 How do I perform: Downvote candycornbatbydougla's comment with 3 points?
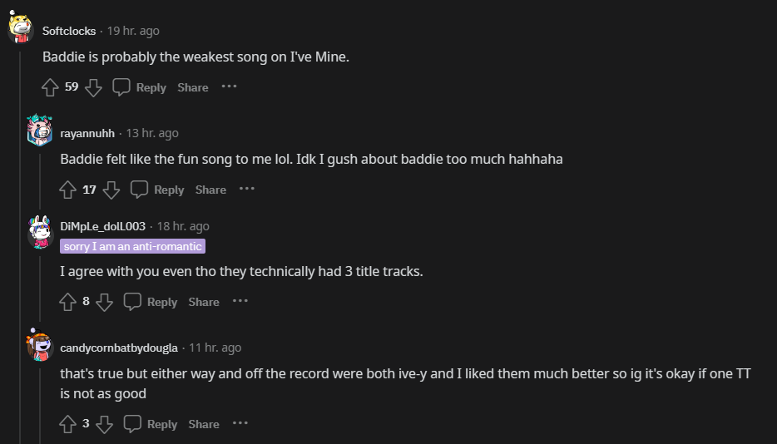click(x=104, y=424)
